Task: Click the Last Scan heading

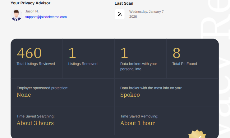Action: pos(124,3)
